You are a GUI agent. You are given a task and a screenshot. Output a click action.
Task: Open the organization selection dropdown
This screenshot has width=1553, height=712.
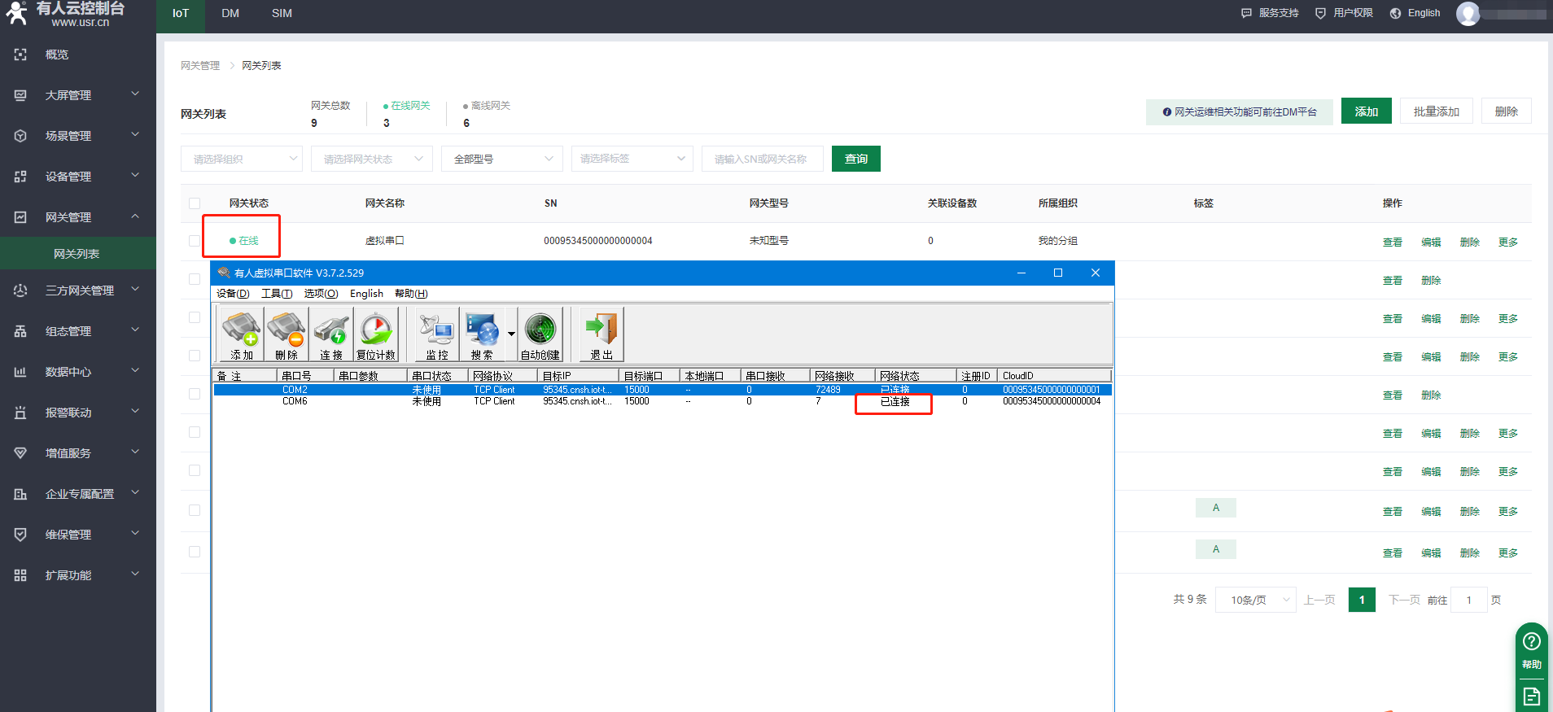241,159
